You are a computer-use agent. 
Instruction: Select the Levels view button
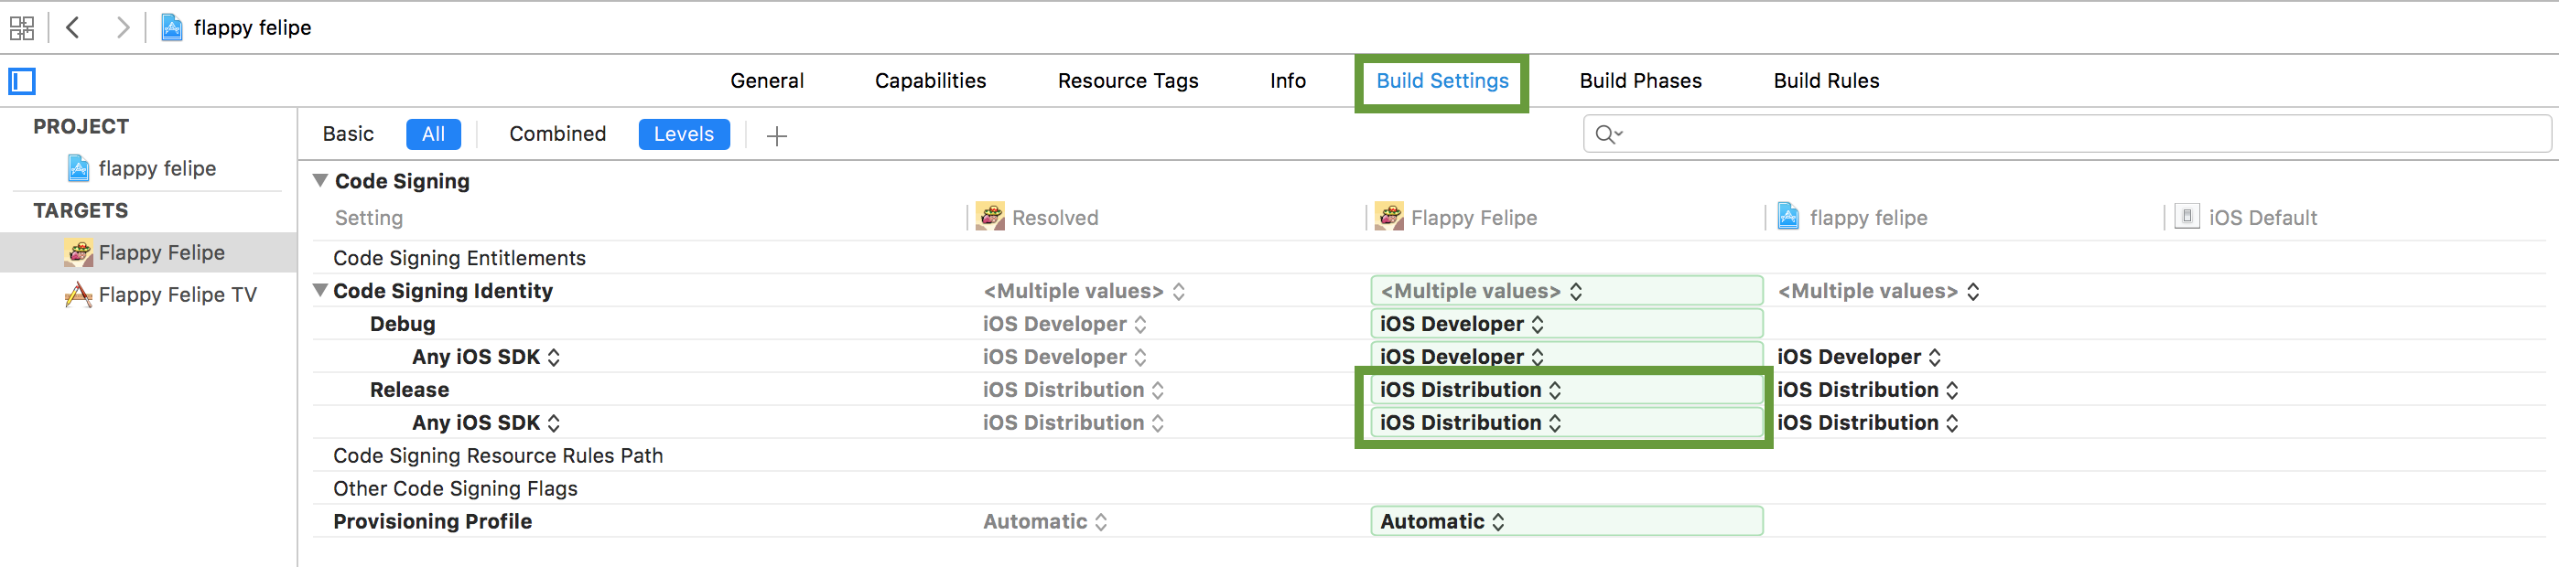click(x=684, y=134)
